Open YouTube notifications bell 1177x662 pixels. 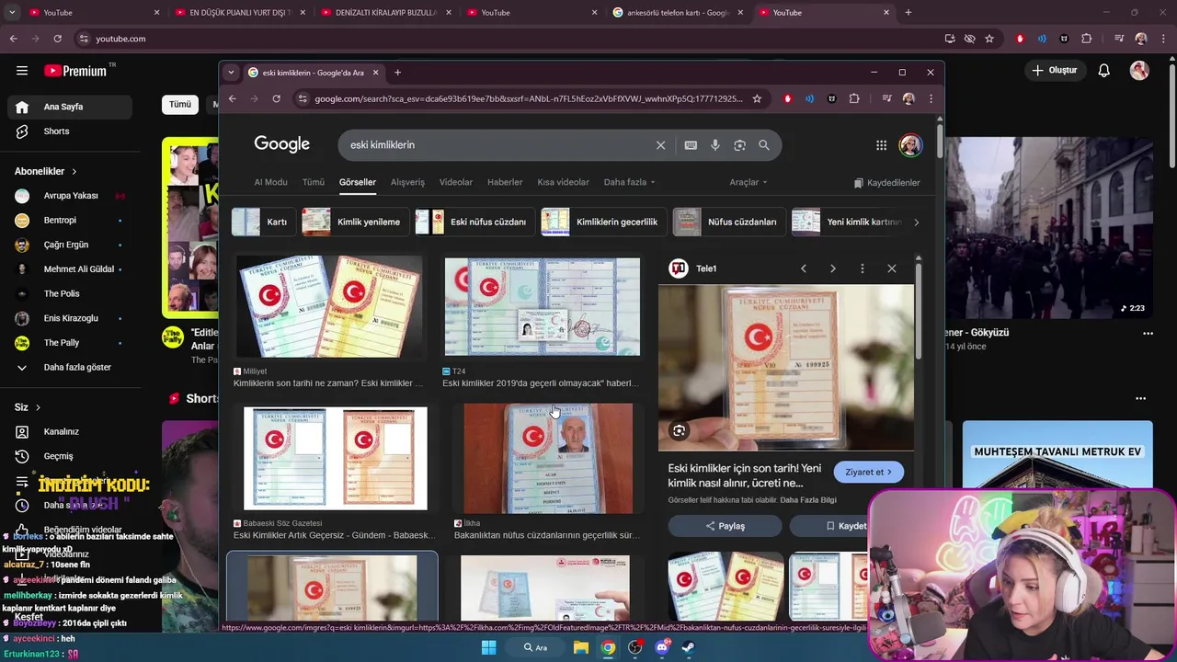point(1104,71)
